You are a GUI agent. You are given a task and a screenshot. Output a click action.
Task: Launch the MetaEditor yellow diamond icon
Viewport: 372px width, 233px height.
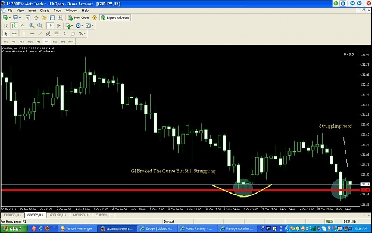95,18
